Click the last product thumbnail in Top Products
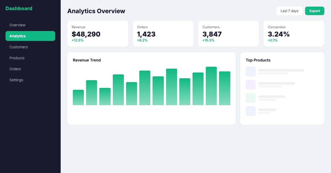Viewport: 331px width, 173px height. click(250, 111)
